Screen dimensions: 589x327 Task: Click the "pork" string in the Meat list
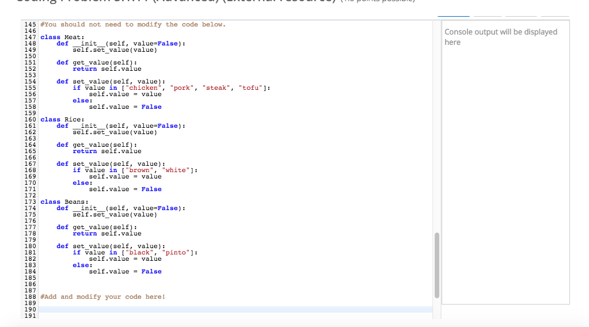[x=182, y=88]
